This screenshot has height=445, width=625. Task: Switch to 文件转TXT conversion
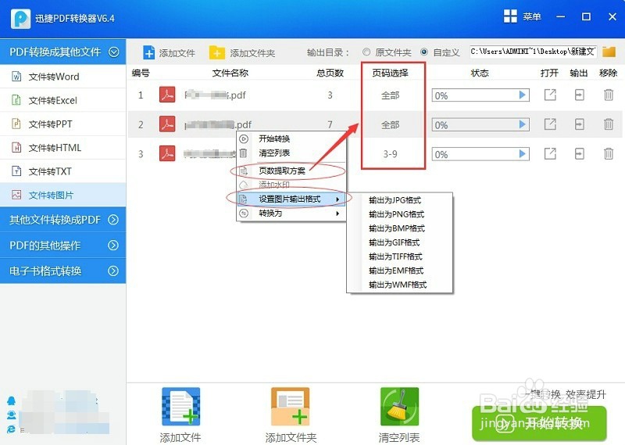point(63,171)
